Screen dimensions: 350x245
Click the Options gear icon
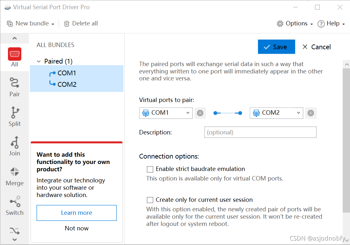click(x=280, y=24)
